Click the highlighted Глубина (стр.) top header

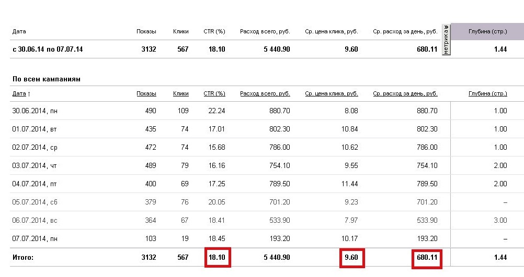tap(487, 32)
